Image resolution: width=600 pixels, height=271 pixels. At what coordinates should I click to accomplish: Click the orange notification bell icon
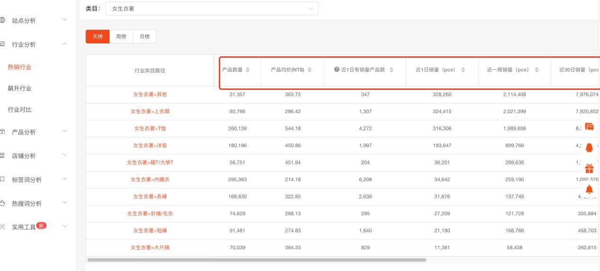589,189
